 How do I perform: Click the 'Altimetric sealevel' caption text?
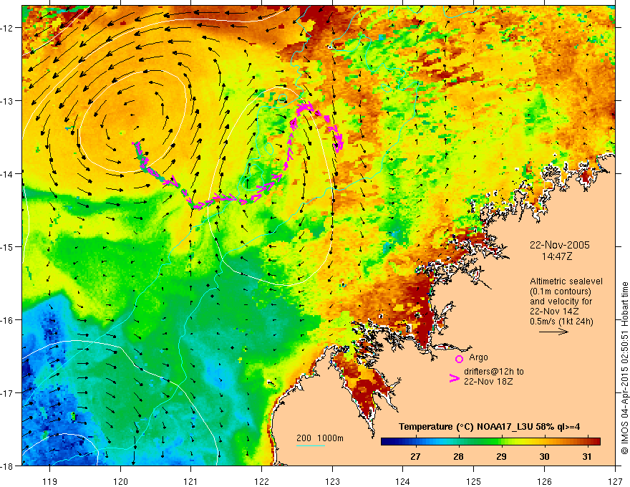(x=566, y=281)
